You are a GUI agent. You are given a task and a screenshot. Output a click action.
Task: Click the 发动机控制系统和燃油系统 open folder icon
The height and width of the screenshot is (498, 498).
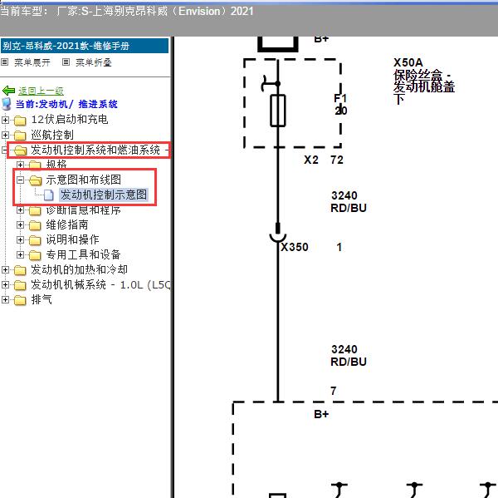pos(20,150)
